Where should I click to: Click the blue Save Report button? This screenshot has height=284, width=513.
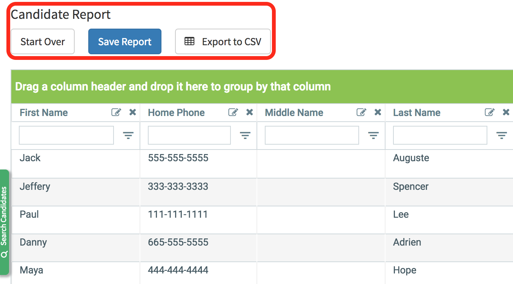tap(125, 42)
